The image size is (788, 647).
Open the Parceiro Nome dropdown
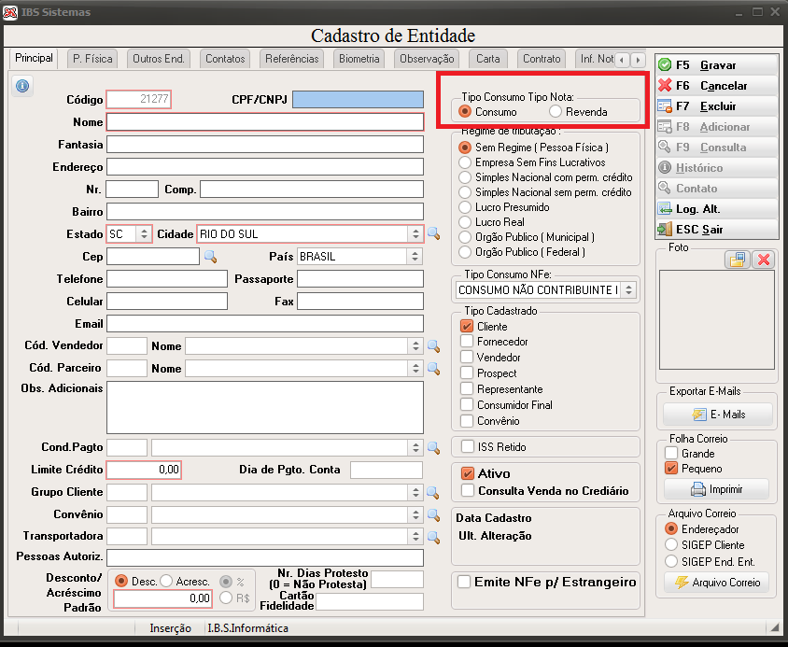(x=415, y=369)
